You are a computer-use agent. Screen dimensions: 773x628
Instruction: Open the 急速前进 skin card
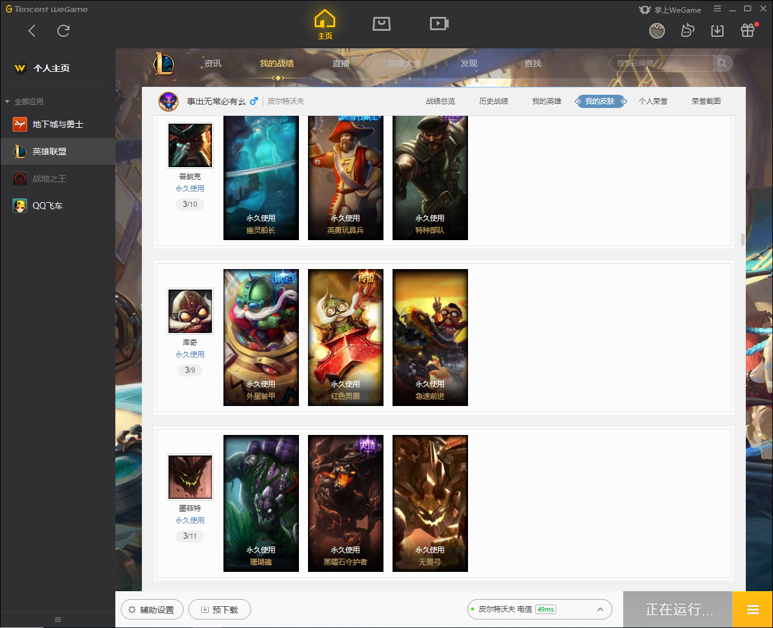[x=430, y=337]
